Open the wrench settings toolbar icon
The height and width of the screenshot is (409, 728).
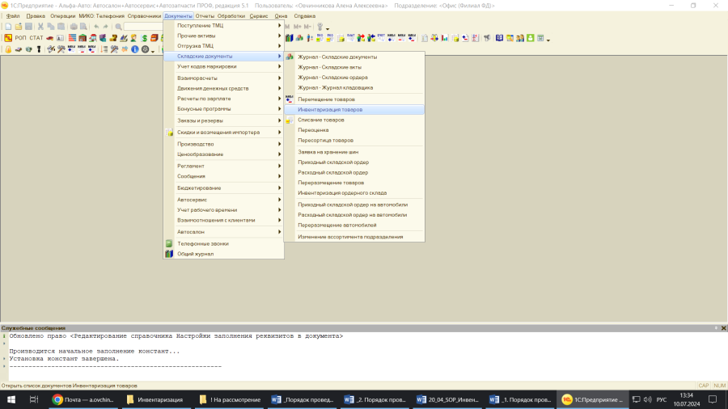pos(320,27)
